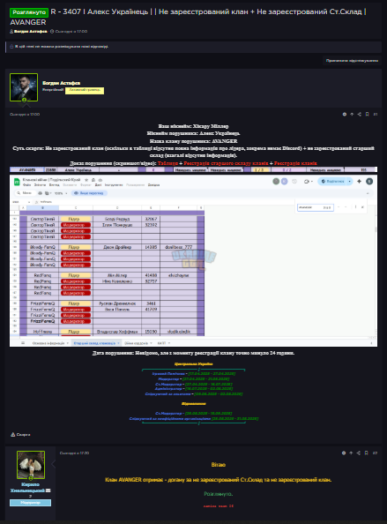
Task: Click post number #1 permalink
Action: click(376, 115)
